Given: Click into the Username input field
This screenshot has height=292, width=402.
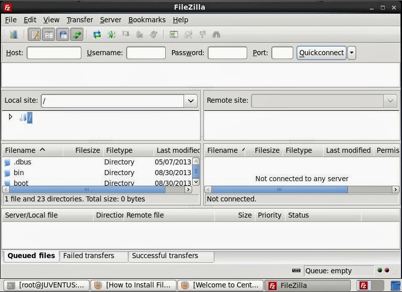Looking at the screenshot, I should (x=146, y=53).
